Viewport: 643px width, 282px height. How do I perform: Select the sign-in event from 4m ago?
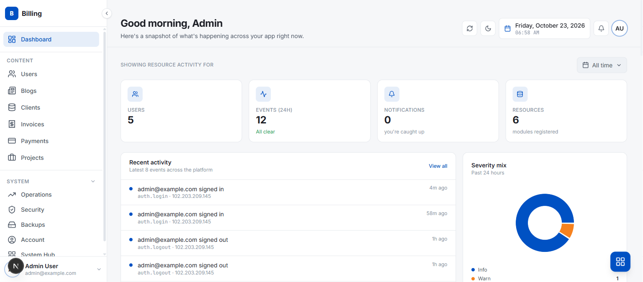(x=288, y=192)
